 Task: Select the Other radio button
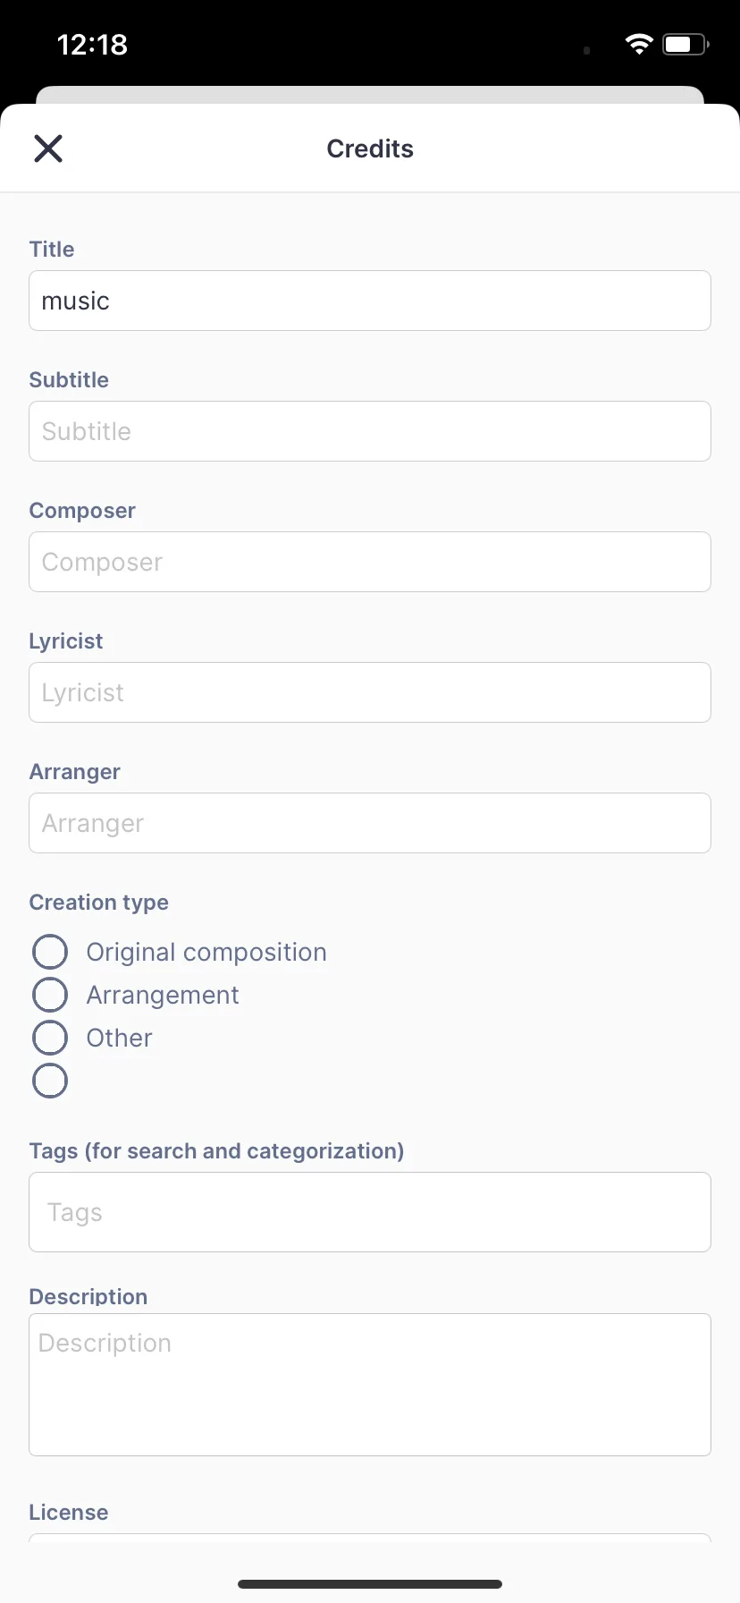click(x=50, y=1038)
